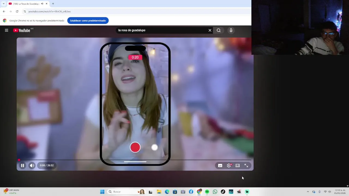Click the webcam overlay feed
Screen dimensions: 349x196
(300, 27)
